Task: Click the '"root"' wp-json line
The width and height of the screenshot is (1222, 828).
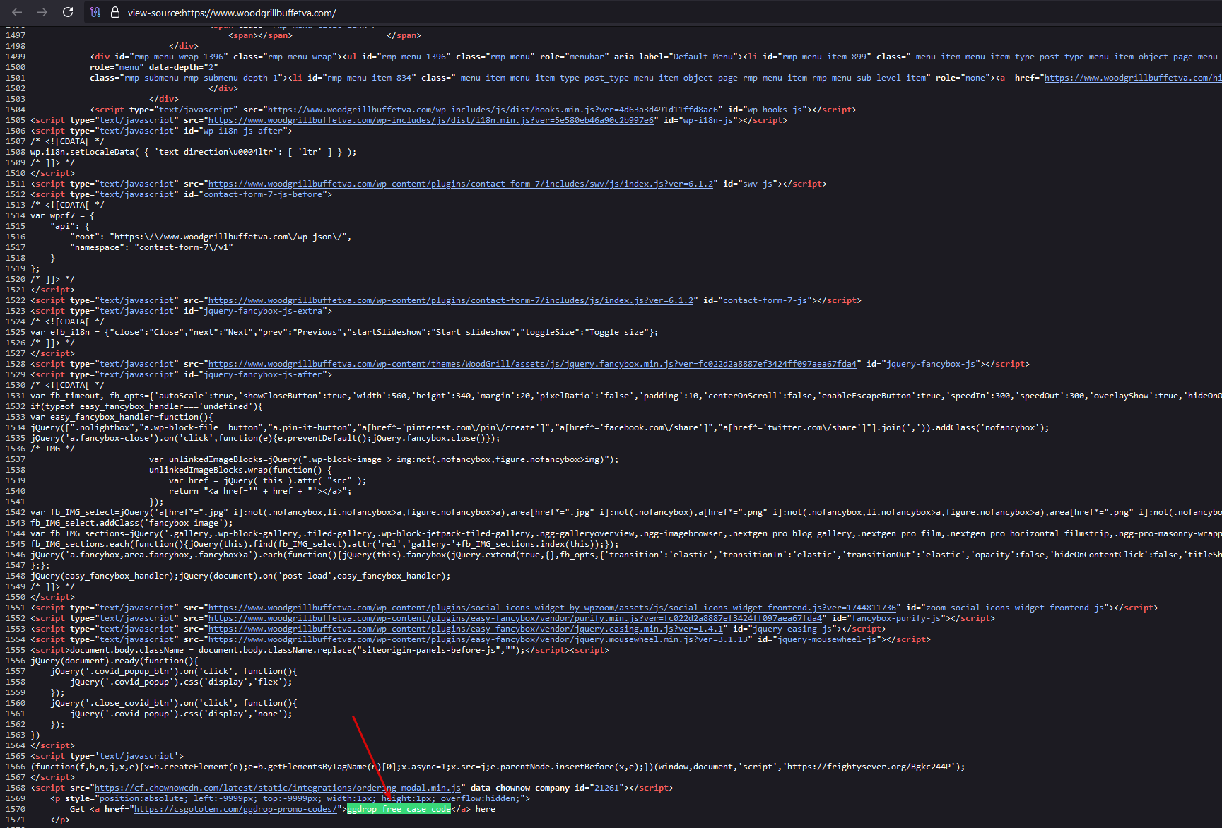Action: pos(211,237)
